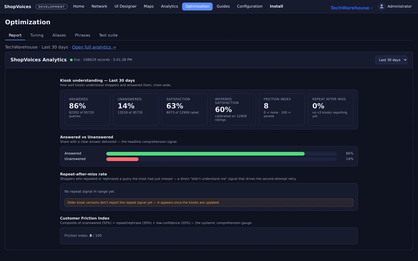
Task: Click the '13518 of 95720' text
Action: 130,112
